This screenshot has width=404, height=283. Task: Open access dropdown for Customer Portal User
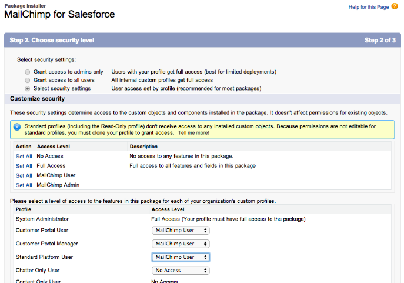181,231
